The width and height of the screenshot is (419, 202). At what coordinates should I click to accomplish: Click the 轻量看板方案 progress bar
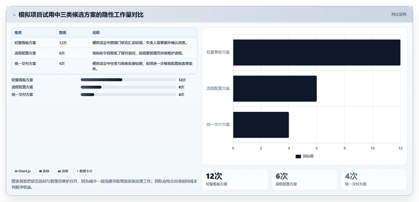[x=128, y=80]
